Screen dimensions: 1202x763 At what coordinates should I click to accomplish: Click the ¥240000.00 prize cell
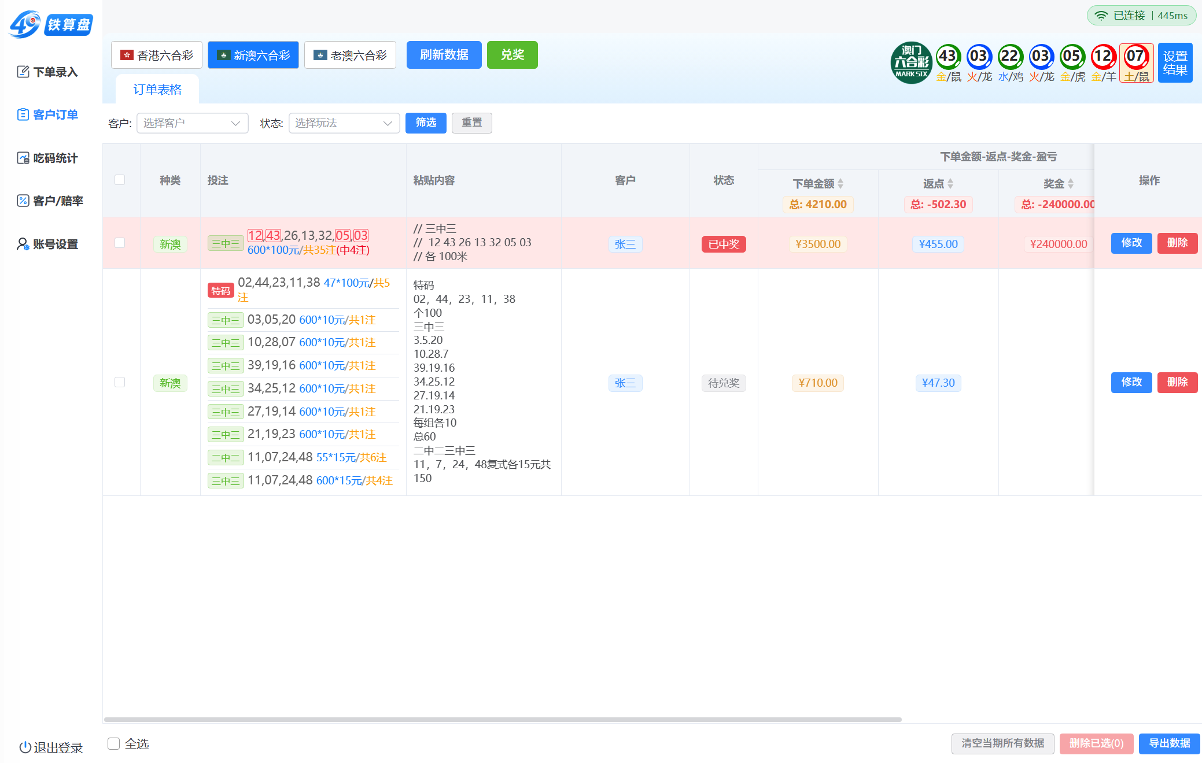pyautogui.click(x=1059, y=244)
